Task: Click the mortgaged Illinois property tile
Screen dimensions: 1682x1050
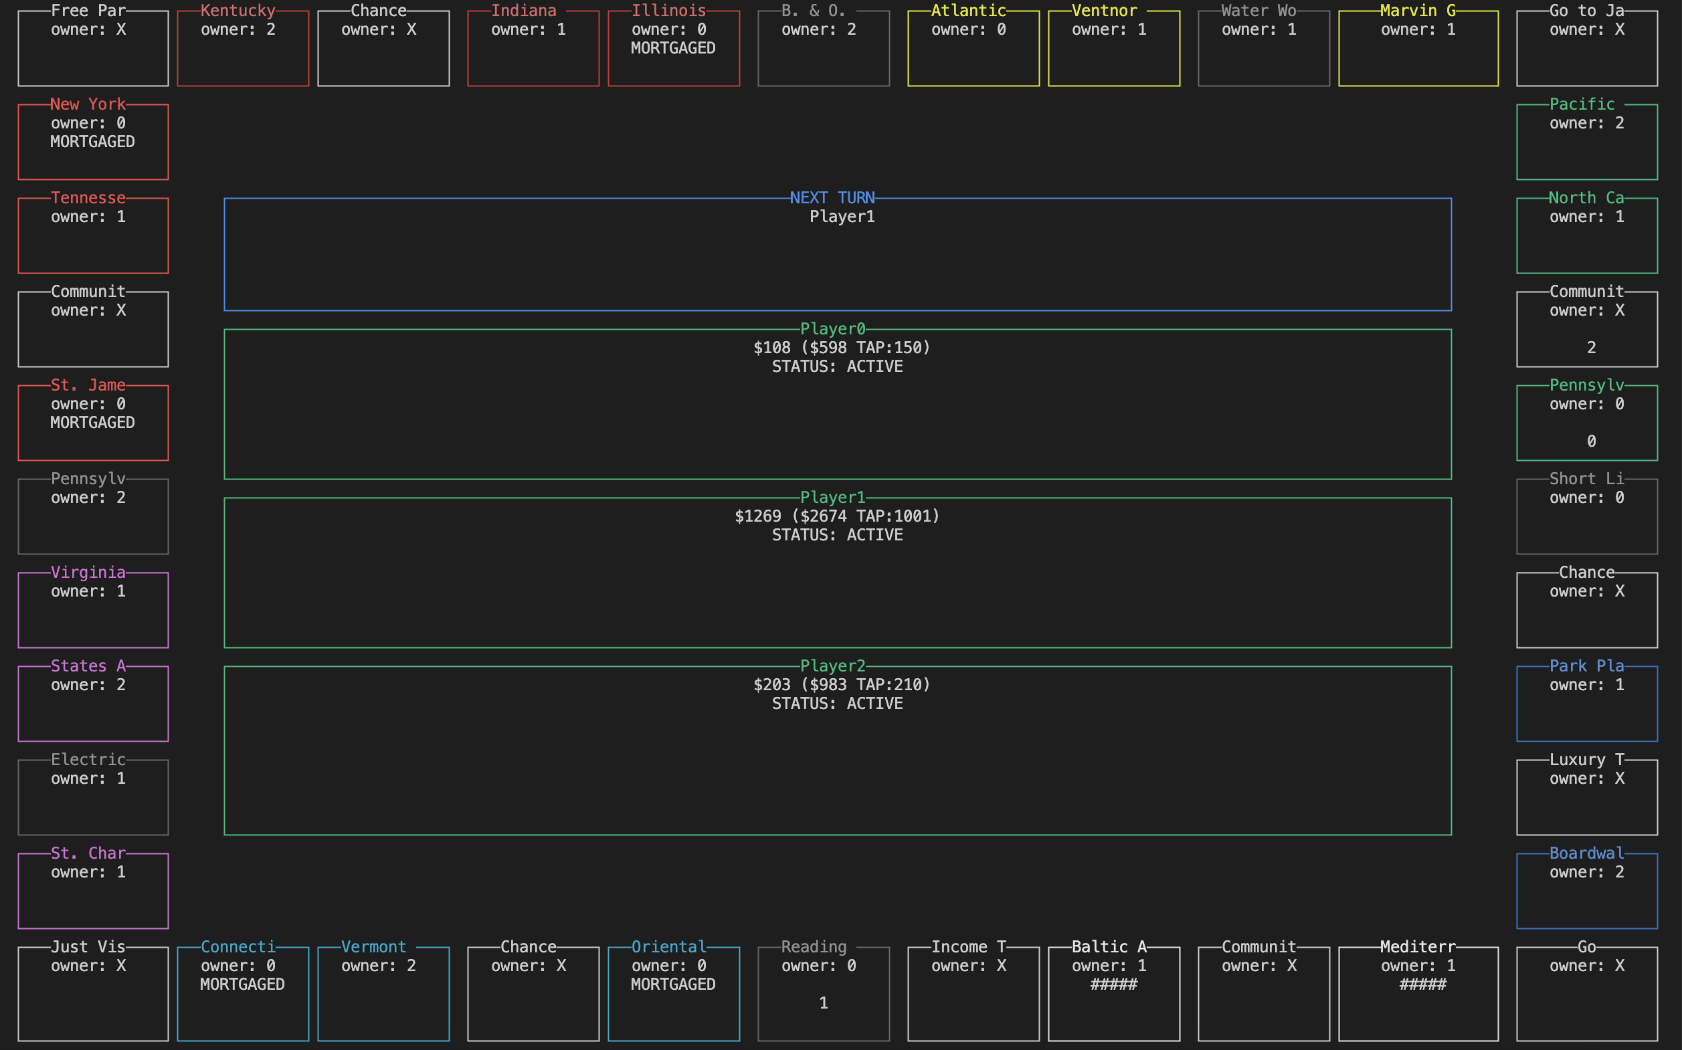Action: click(x=673, y=48)
